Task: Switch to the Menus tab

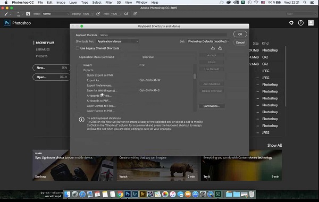Action: tap(104, 35)
